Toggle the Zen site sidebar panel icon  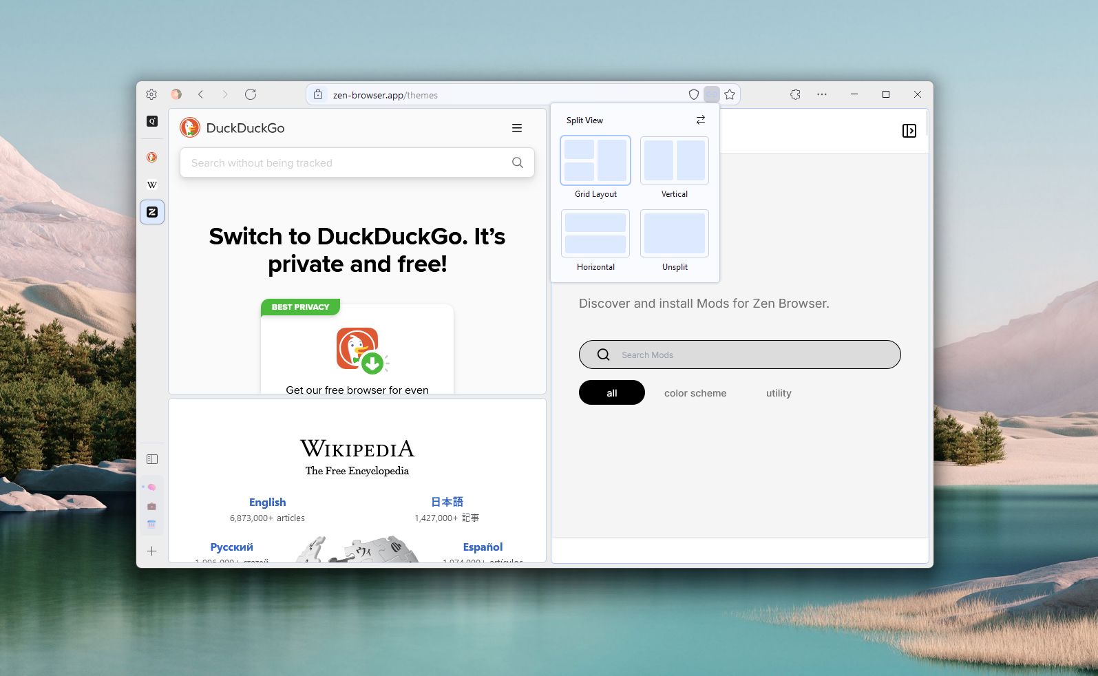[909, 131]
